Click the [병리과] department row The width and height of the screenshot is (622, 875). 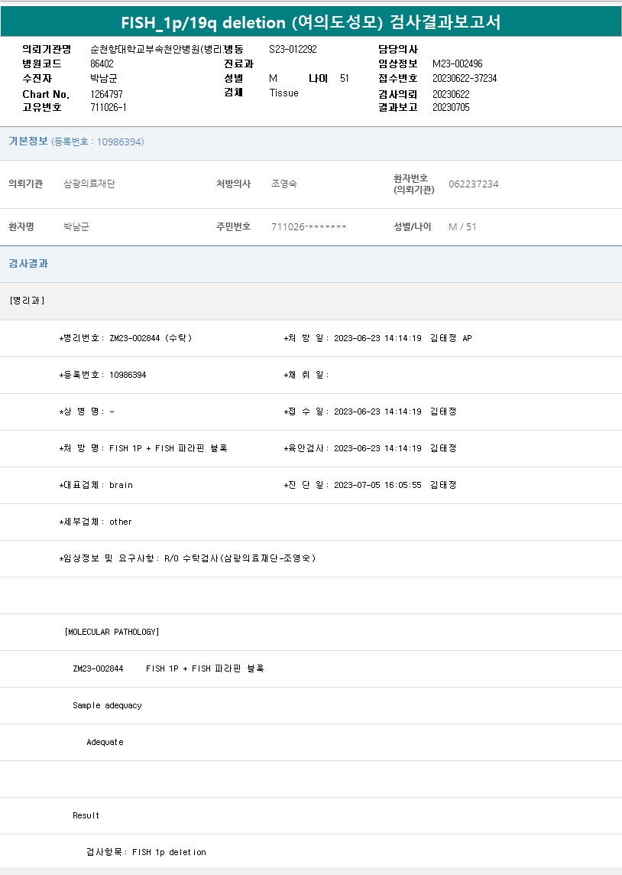(x=27, y=301)
